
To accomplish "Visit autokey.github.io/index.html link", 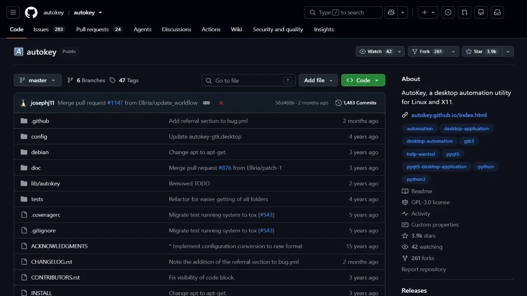I will pos(449,115).
